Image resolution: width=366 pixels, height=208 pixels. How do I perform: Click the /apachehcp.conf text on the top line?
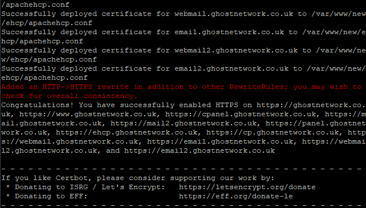(35, 5)
